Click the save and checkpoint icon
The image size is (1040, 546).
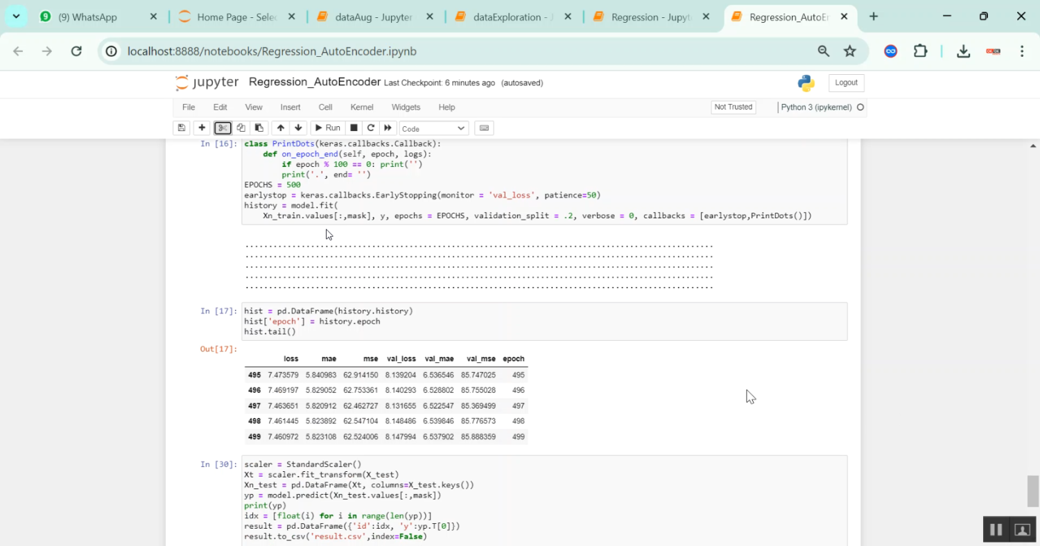(182, 128)
